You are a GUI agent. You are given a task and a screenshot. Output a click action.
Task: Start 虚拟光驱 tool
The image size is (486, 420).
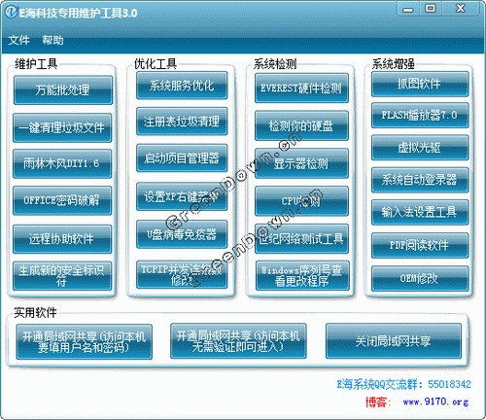click(420, 148)
